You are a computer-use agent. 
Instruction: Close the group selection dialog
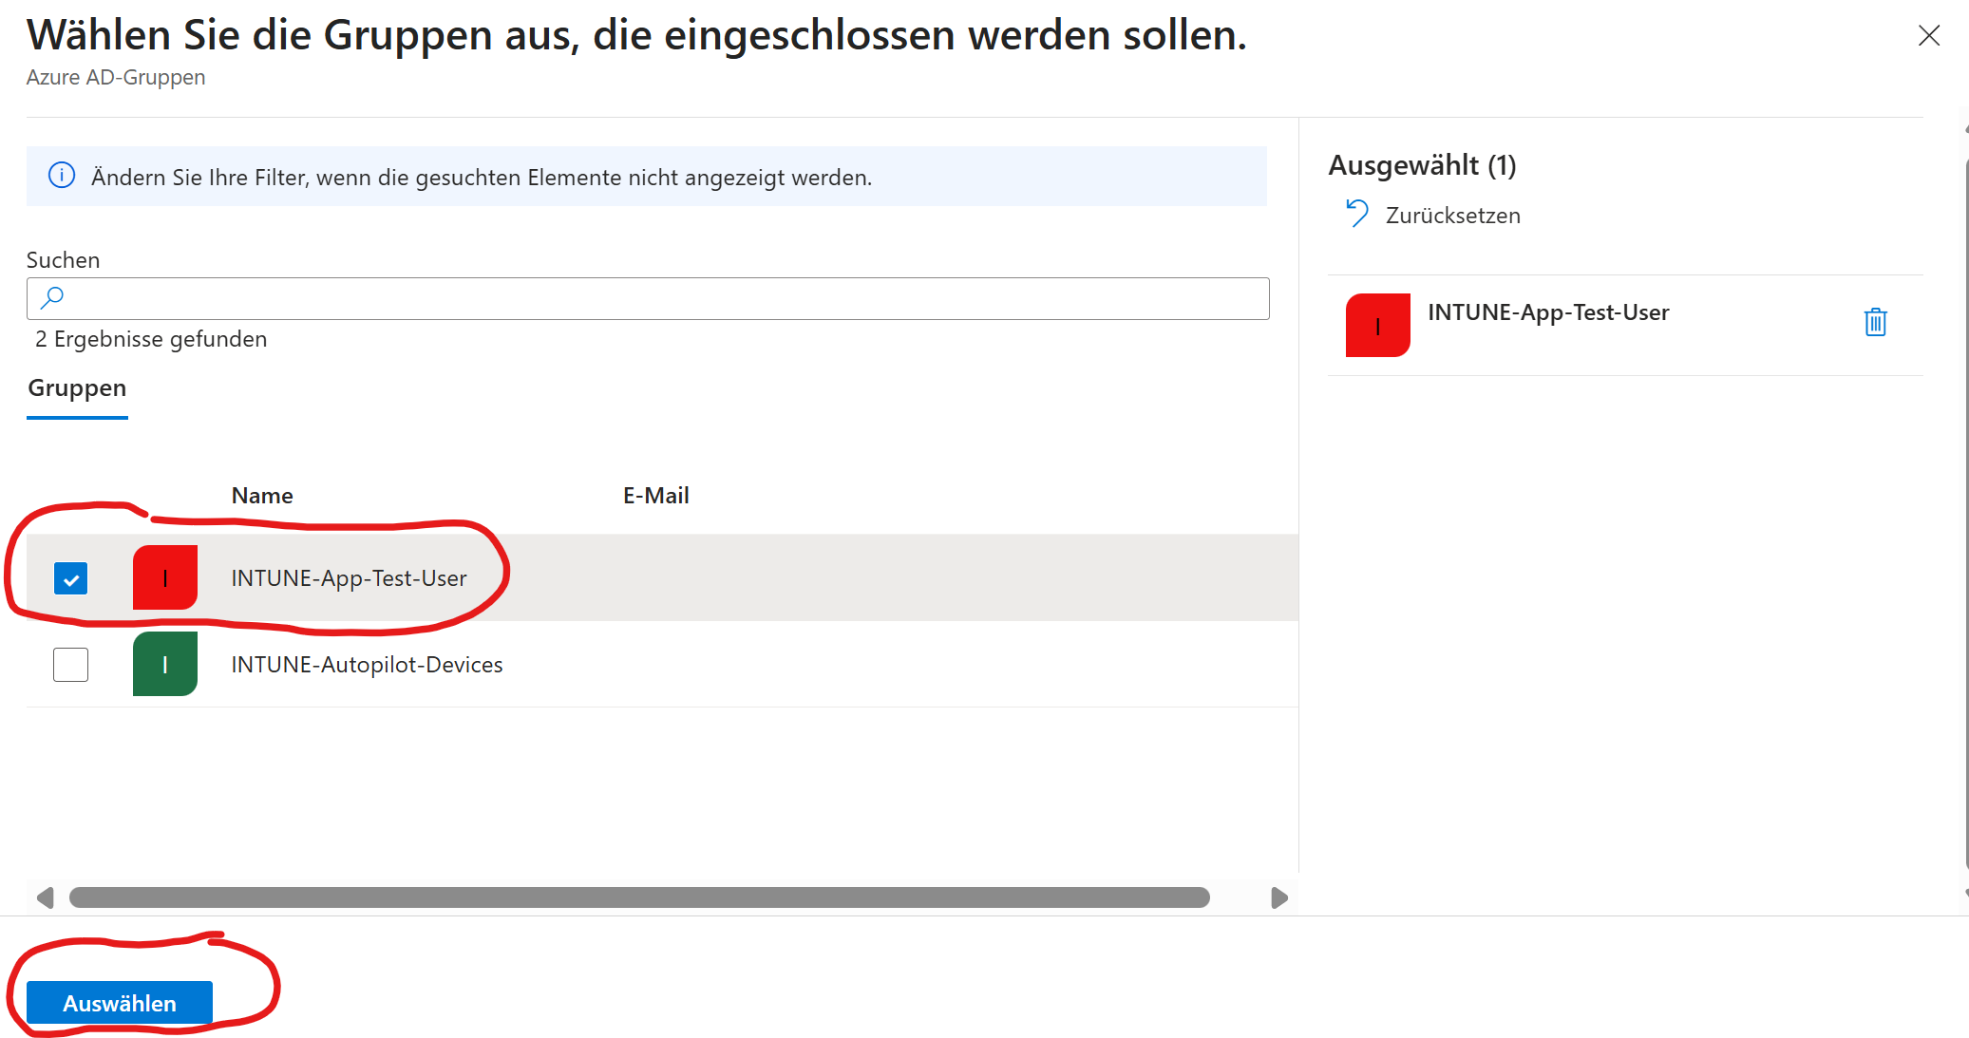click(x=1928, y=36)
